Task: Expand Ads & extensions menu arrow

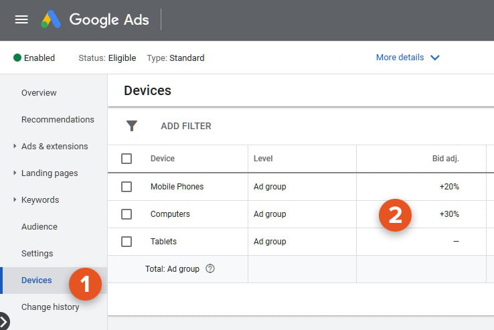Action: pos(15,146)
